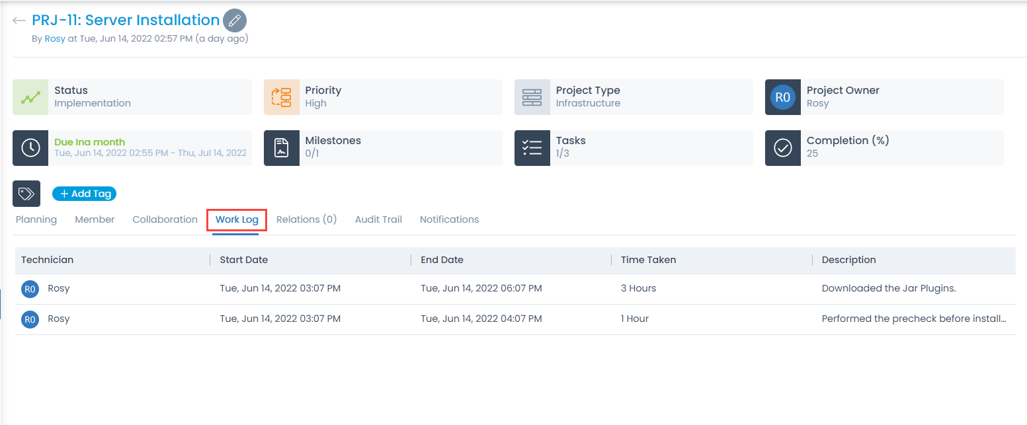Select the Project Type infrastructure icon
This screenshot has height=425, width=1027.
click(x=532, y=97)
